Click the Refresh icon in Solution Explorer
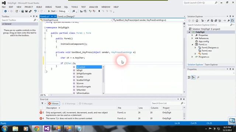The image size is (236, 132). click(212, 21)
